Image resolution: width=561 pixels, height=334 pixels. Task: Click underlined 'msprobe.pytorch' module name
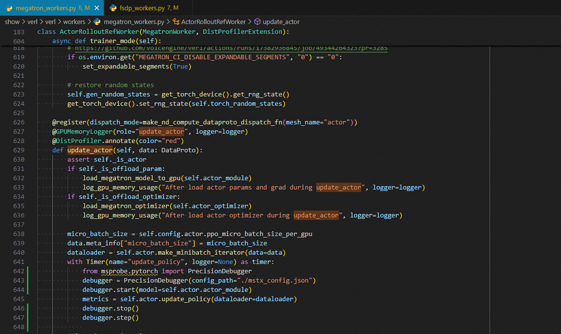pos(129,271)
